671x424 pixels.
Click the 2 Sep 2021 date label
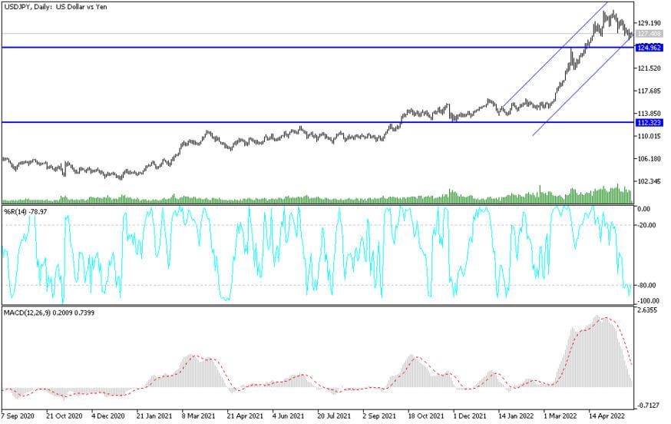click(x=379, y=416)
